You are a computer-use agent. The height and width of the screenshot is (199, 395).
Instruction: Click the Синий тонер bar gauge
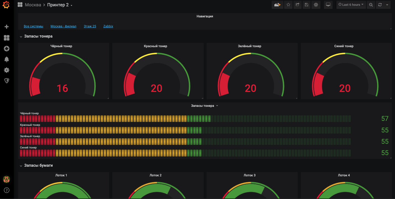[x=185, y=153]
